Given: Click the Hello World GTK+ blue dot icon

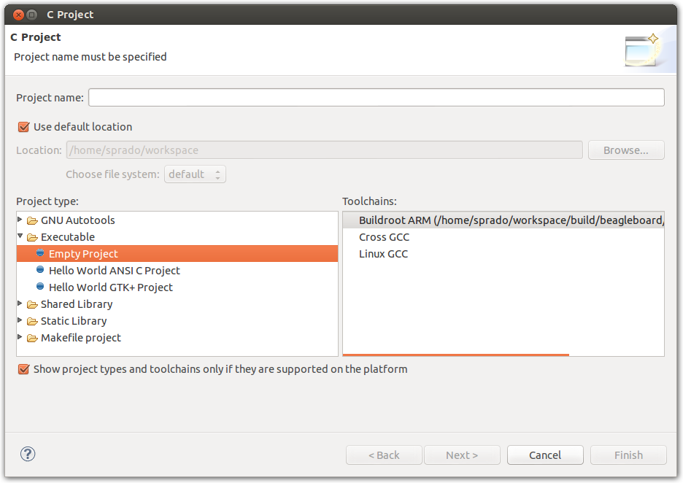Looking at the screenshot, I should click(40, 286).
